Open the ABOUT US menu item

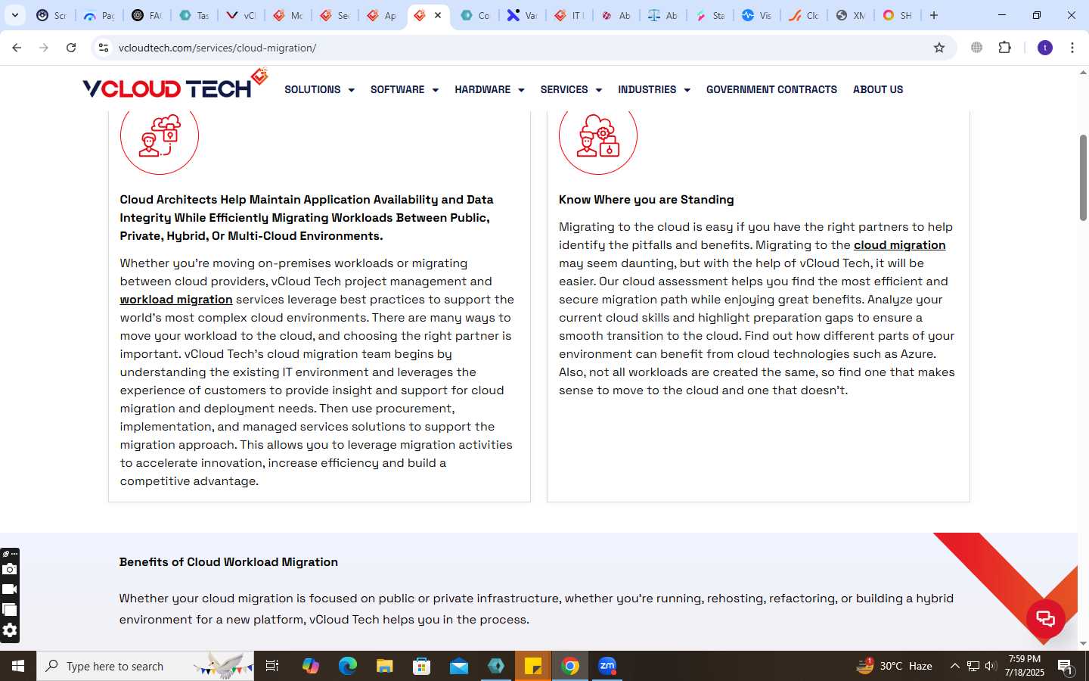878,89
